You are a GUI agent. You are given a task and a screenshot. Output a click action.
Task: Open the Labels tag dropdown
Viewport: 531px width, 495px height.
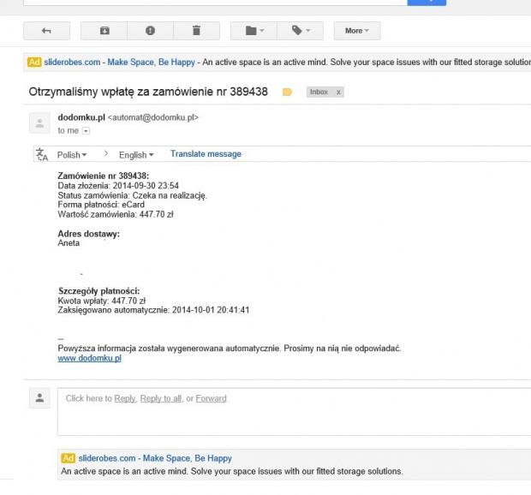(x=300, y=31)
